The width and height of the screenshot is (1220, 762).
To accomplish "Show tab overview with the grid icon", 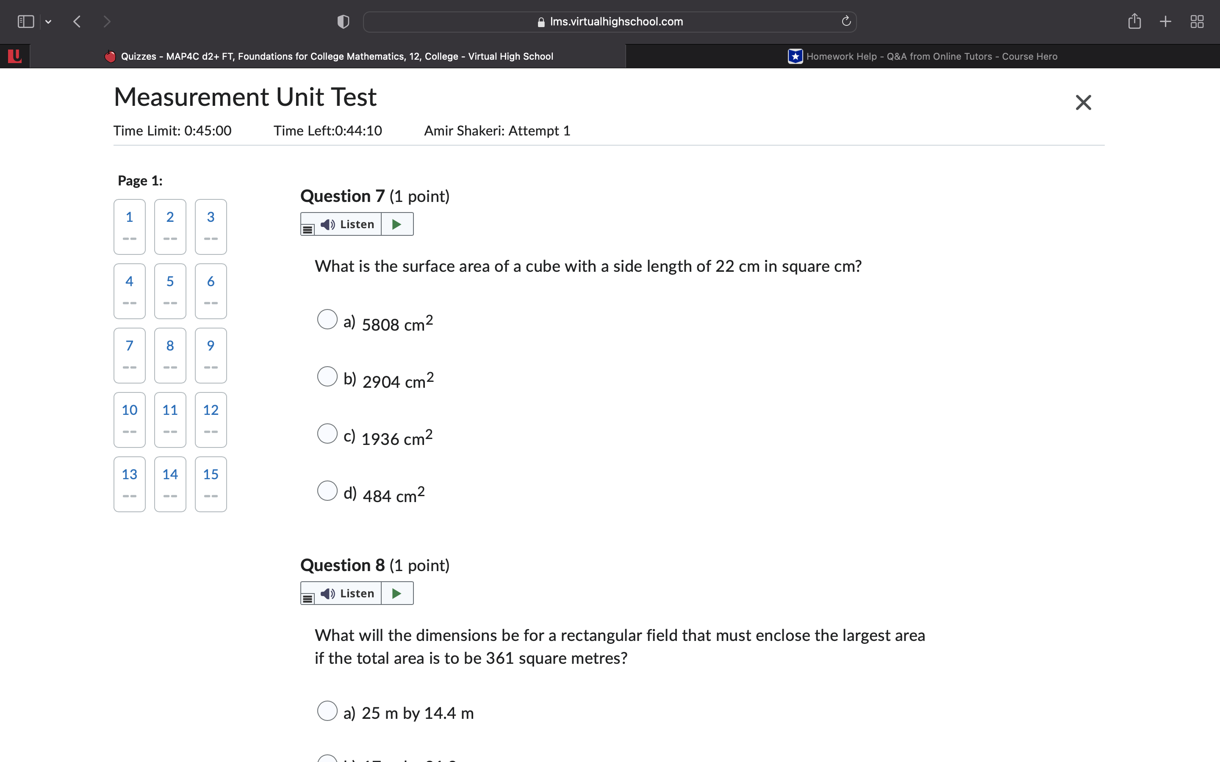I will coord(1197,21).
